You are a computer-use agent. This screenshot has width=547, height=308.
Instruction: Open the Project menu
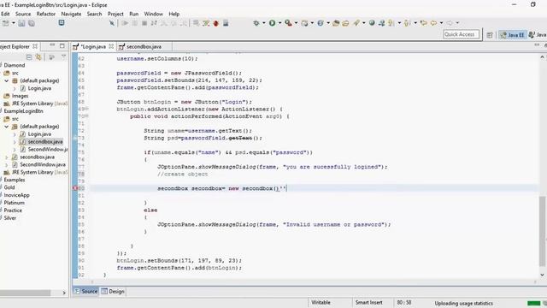tap(115, 14)
